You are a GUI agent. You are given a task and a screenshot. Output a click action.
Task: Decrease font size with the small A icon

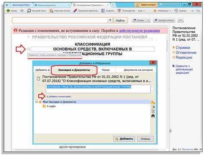pos(193,11)
